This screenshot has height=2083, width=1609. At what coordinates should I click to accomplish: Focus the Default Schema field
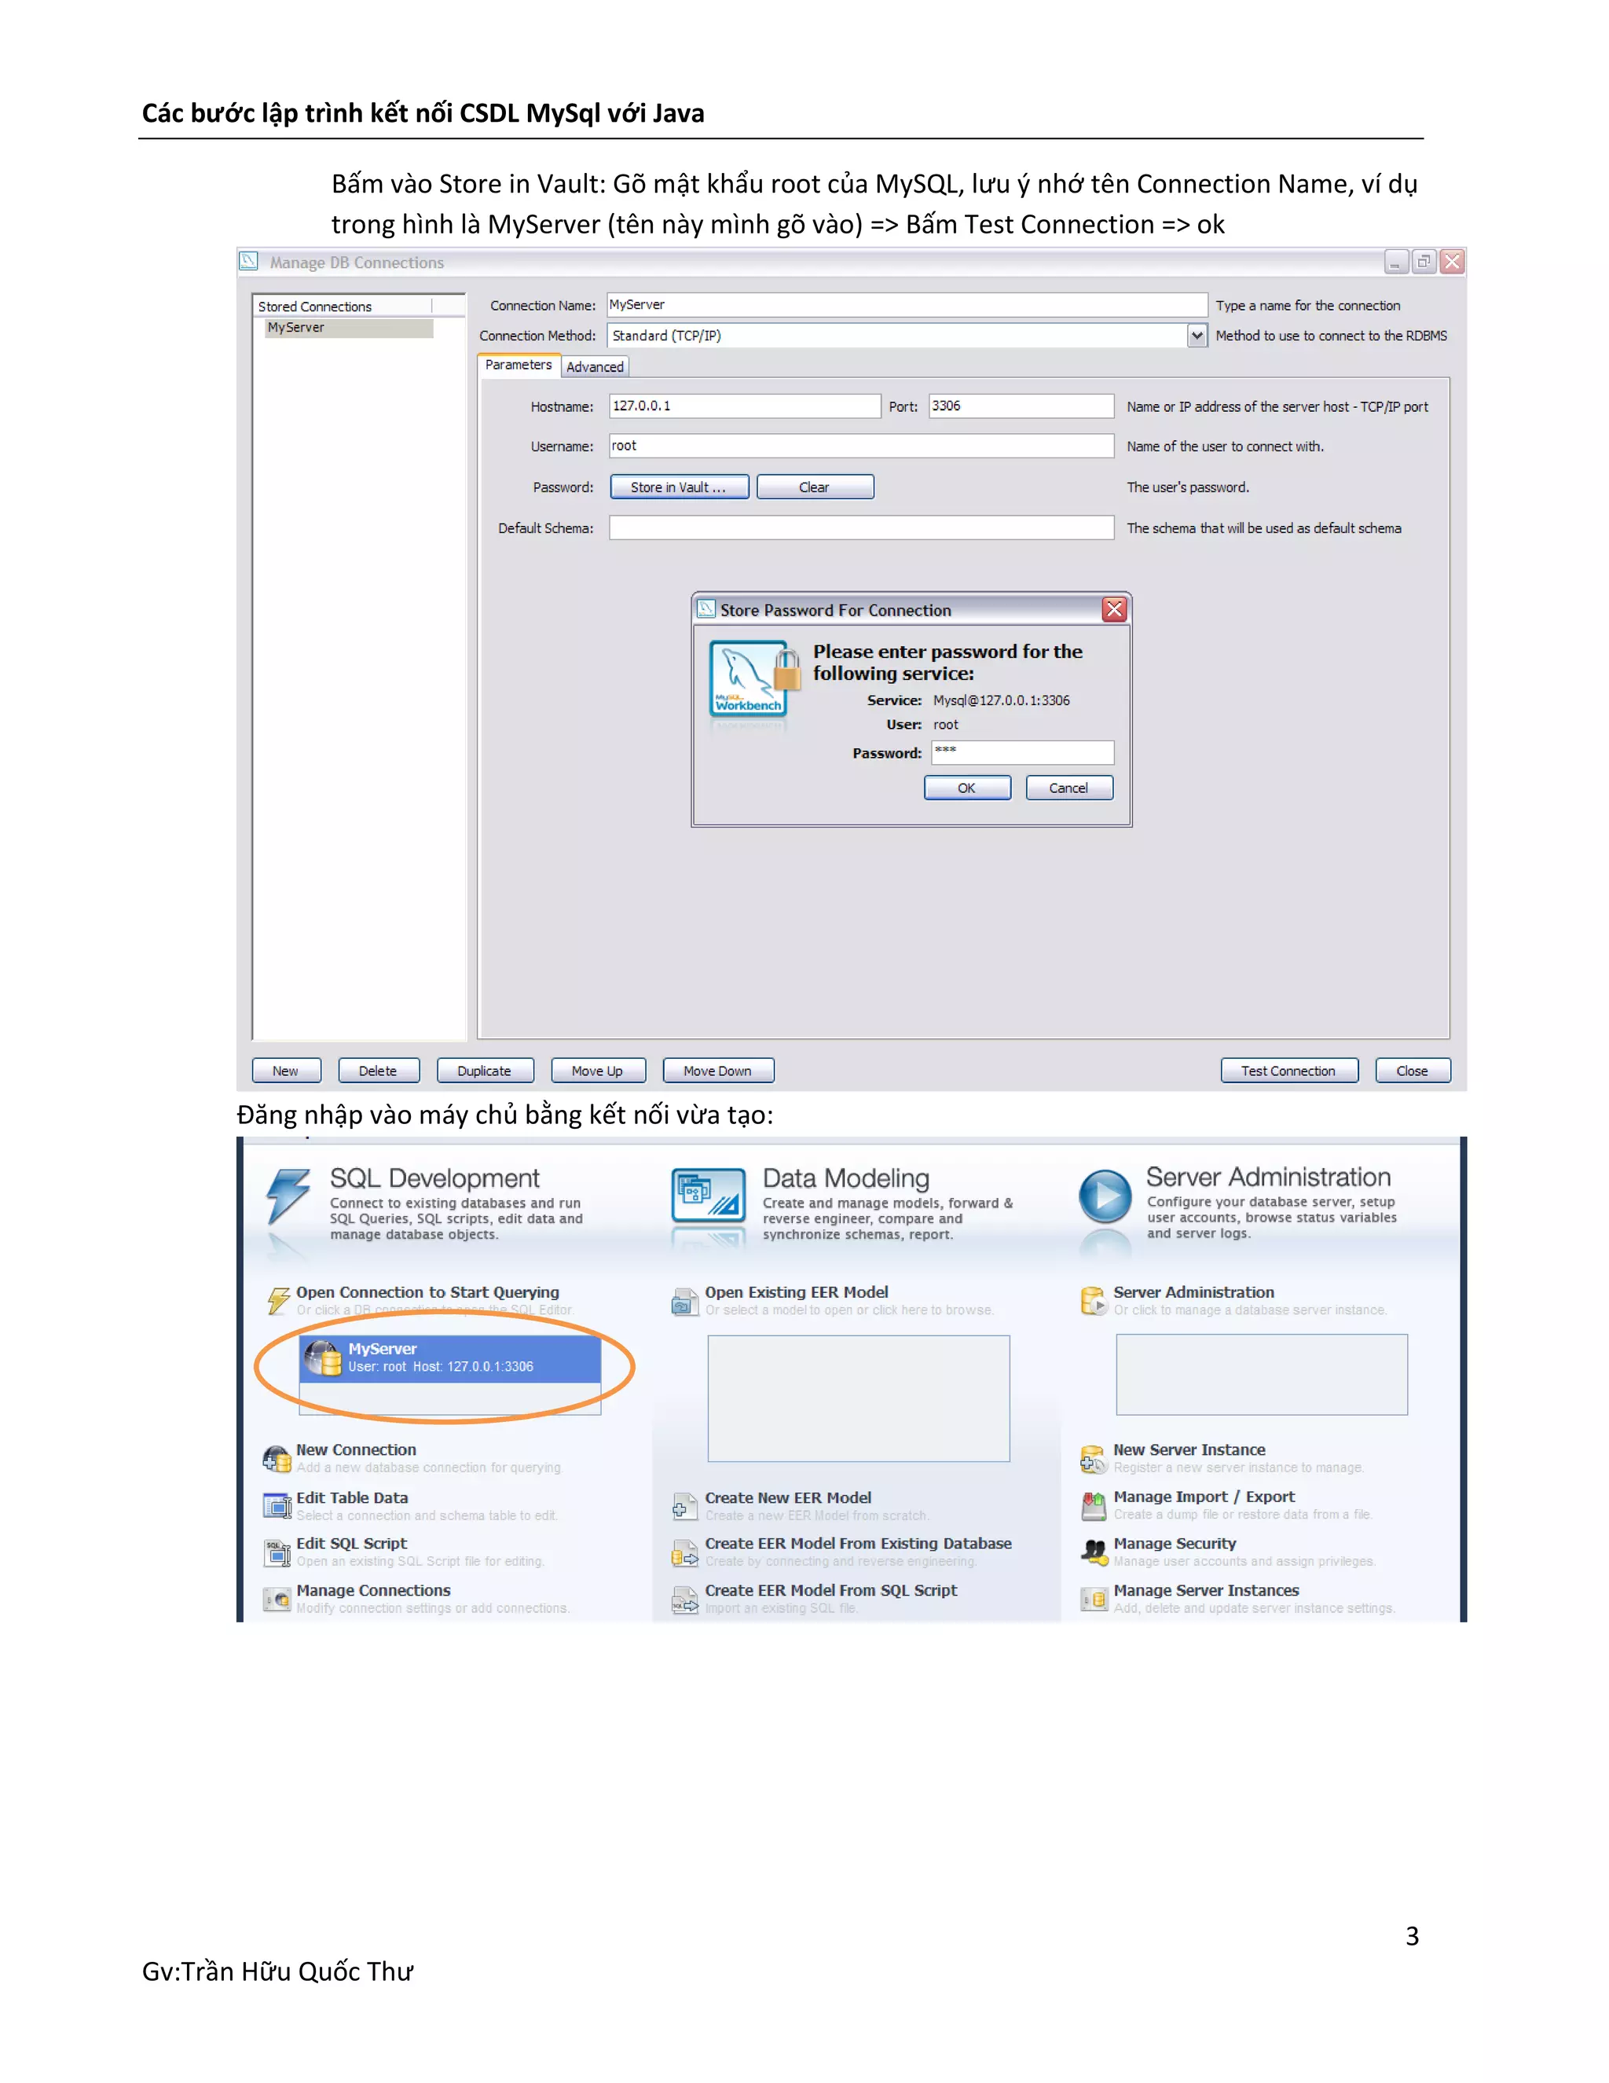pos(862,527)
